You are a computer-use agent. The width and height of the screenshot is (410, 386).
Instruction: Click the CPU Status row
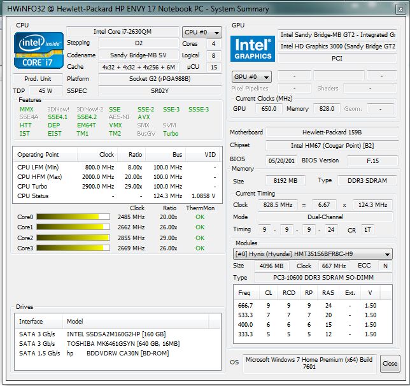(x=117, y=196)
